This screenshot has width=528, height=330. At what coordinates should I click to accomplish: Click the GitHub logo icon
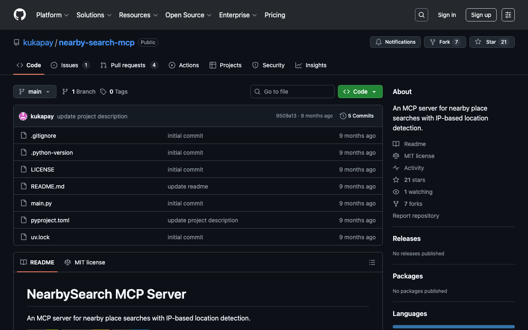tap(20, 15)
